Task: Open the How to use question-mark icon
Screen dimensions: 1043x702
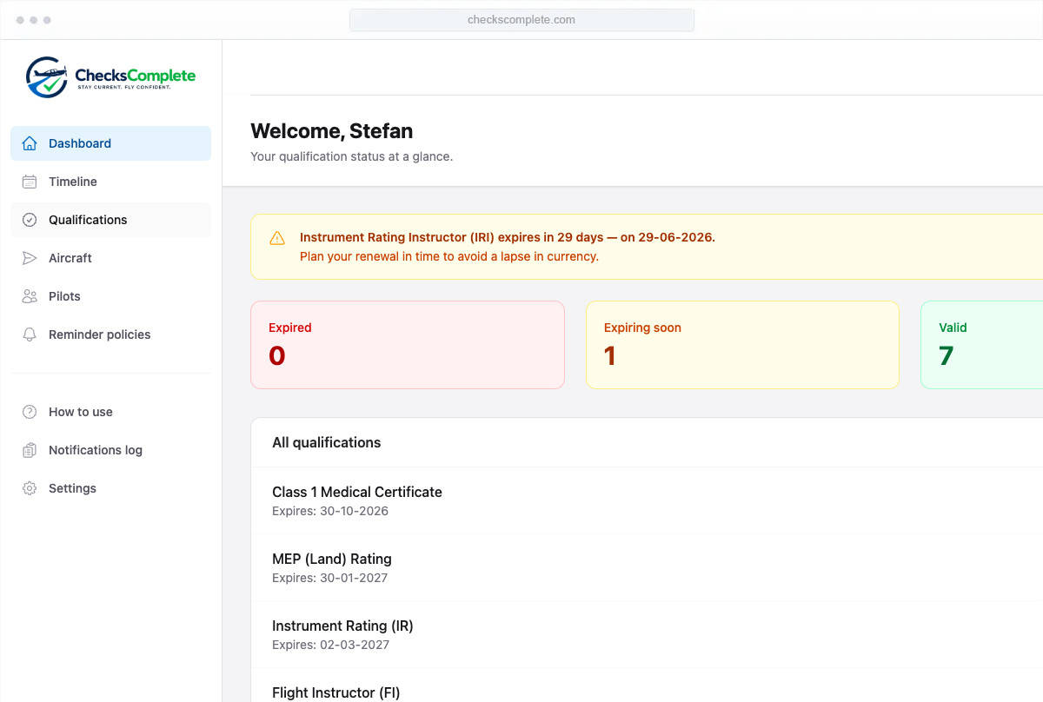Action: coord(30,412)
